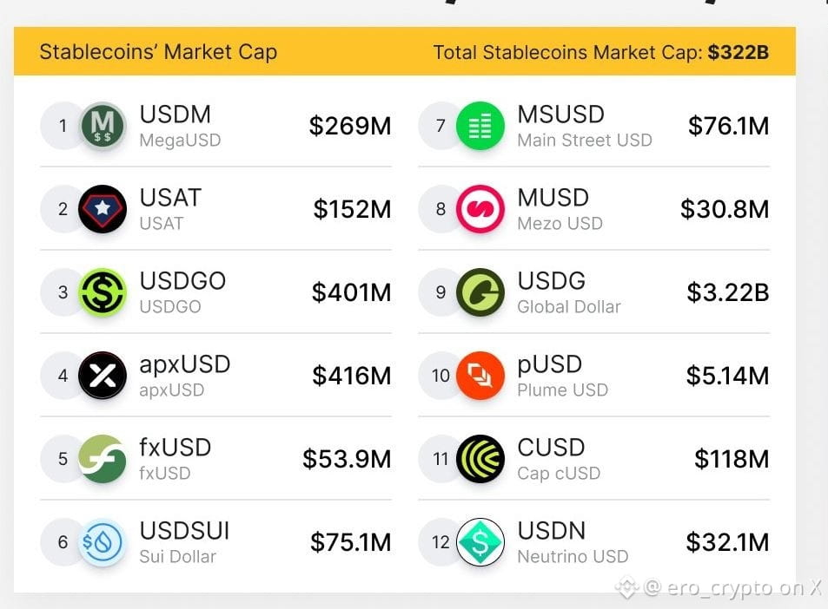Click the apxUSD black X icon
This screenshot has width=828, height=609.
[103, 376]
